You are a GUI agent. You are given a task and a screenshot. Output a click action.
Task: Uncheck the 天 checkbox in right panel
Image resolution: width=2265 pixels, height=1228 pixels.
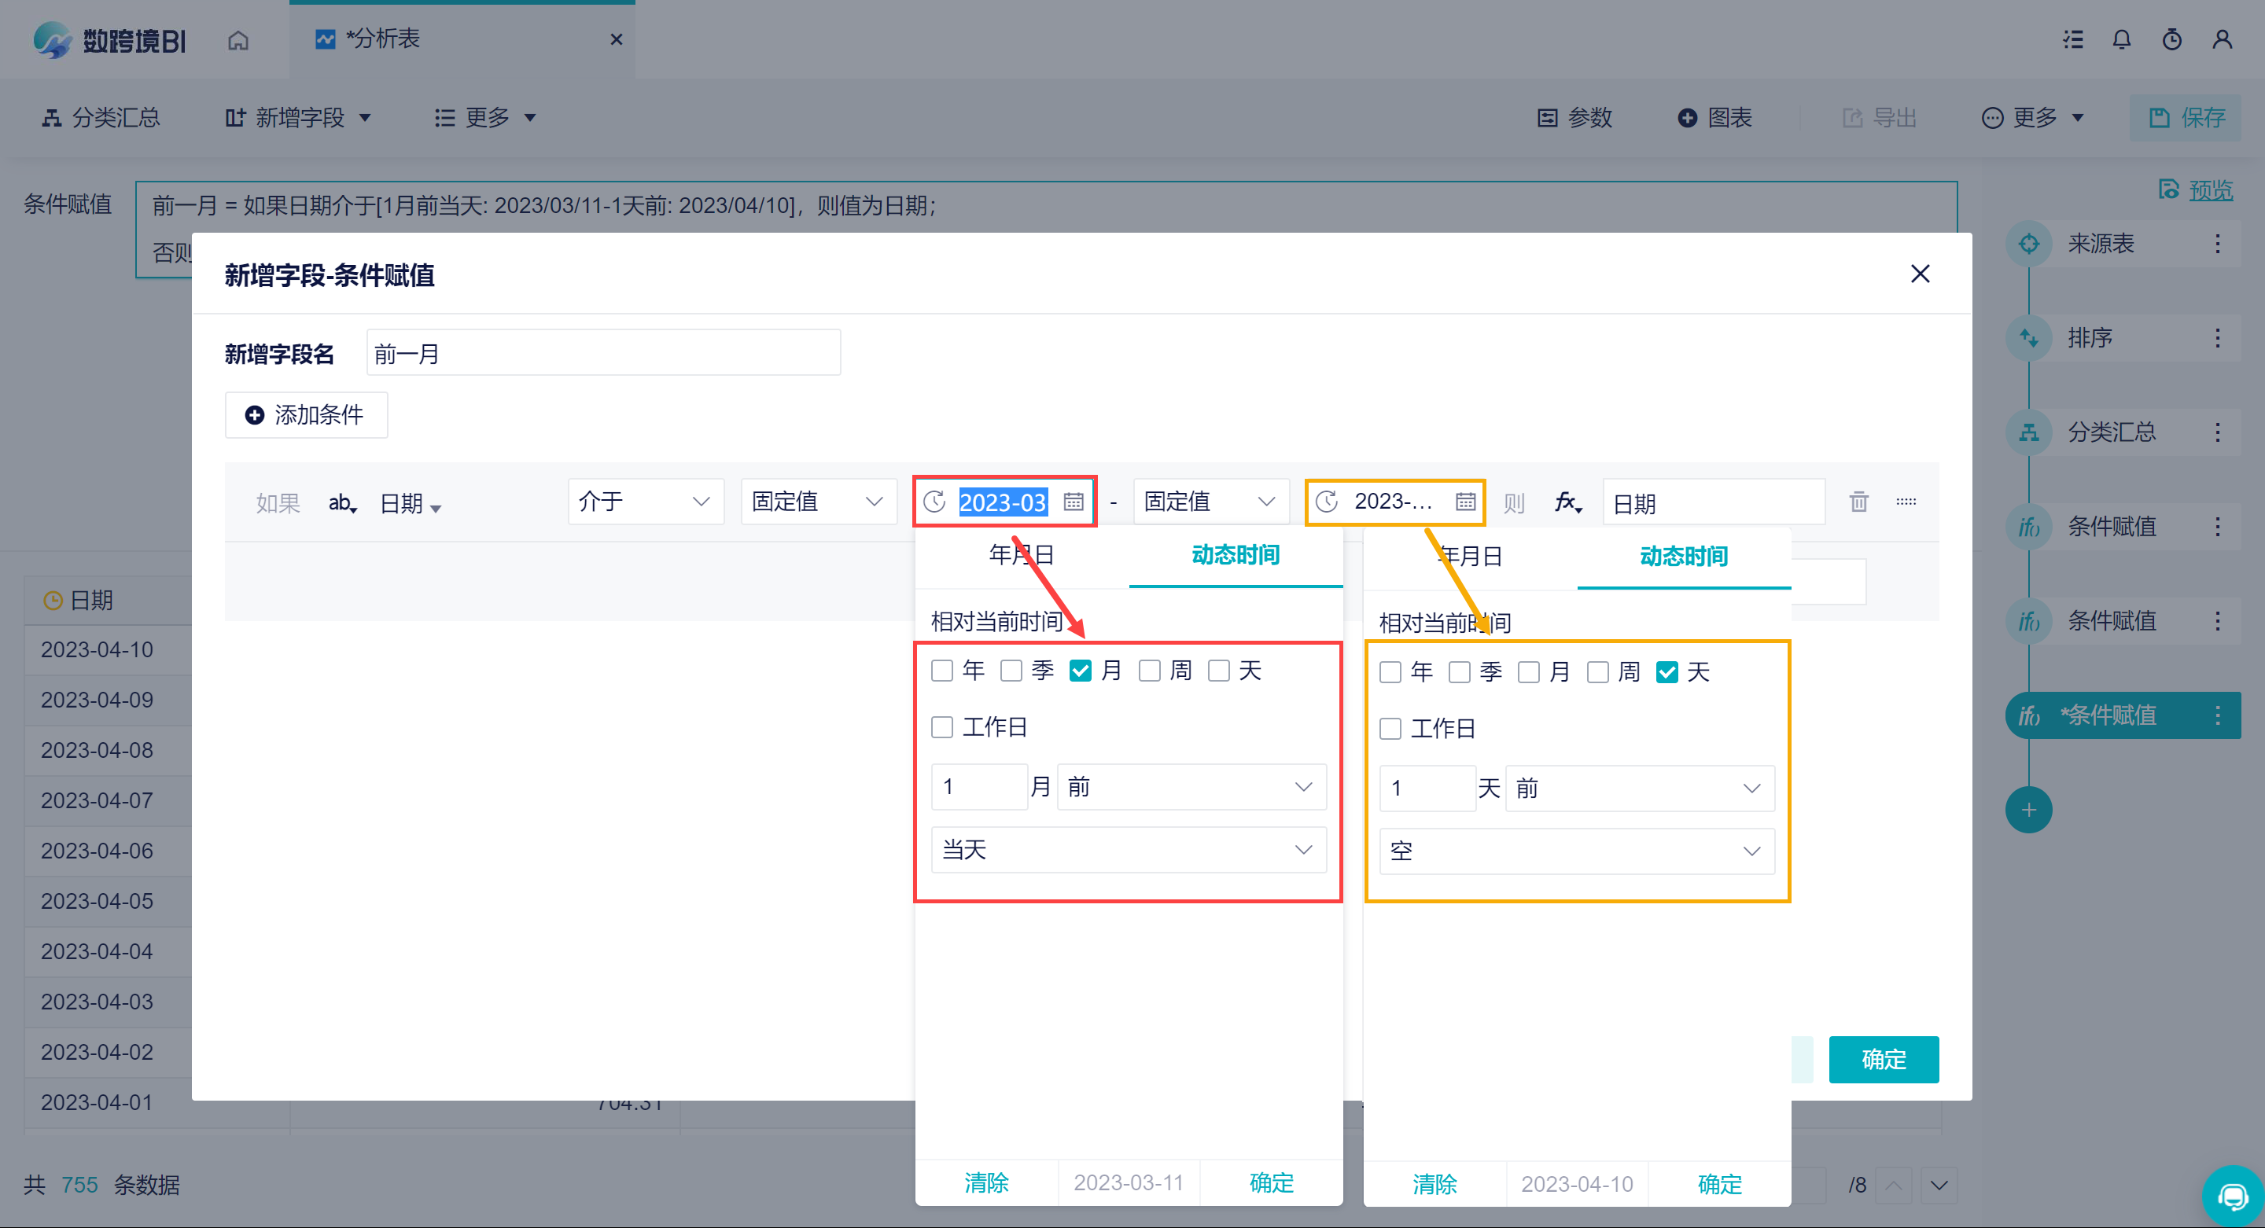click(x=1667, y=672)
